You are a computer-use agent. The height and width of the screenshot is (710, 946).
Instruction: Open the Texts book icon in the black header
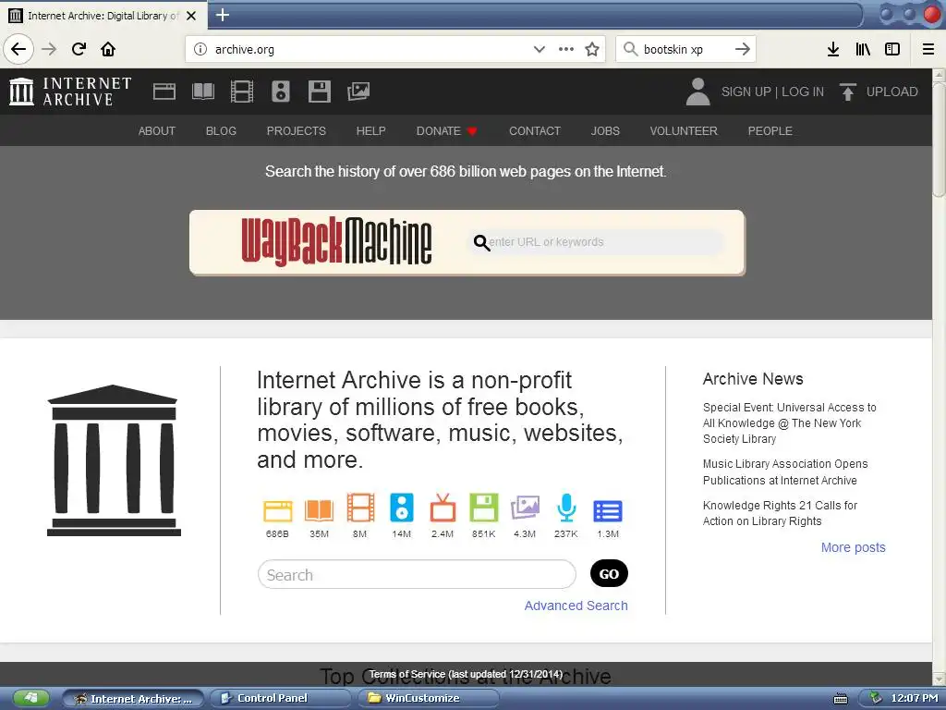pos(202,92)
